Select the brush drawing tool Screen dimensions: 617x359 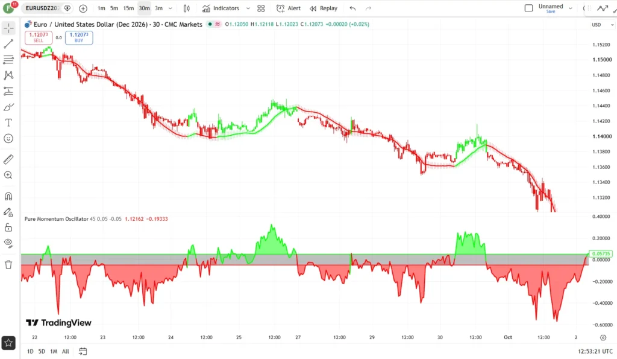(x=8, y=107)
